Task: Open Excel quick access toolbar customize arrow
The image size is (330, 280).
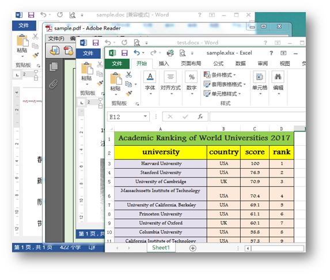Action: coord(192,53)
